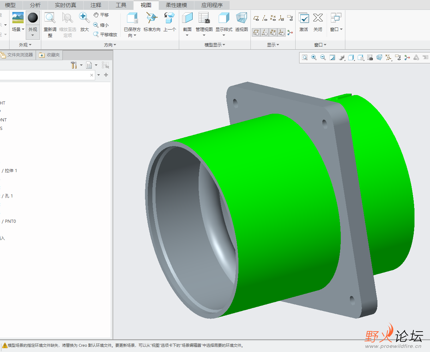Click the tree columns list icon

coord(89,65)
